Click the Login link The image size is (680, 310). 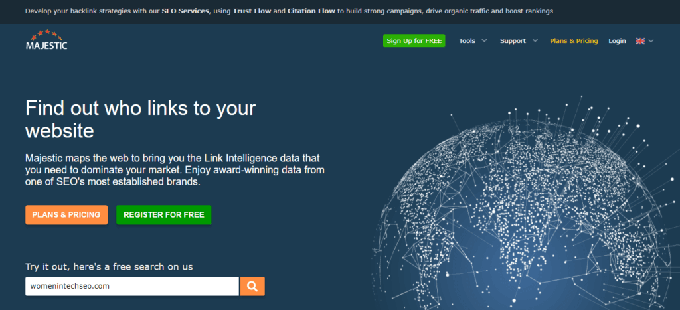point(617,41)
